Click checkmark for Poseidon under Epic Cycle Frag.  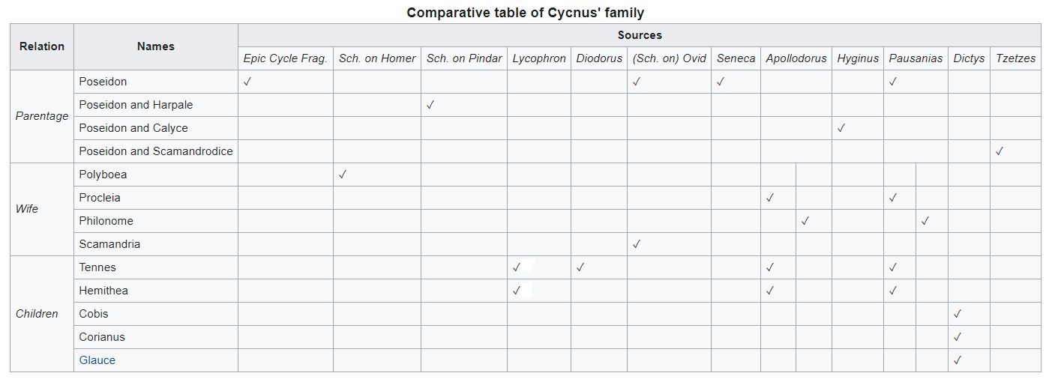[247, 82]
